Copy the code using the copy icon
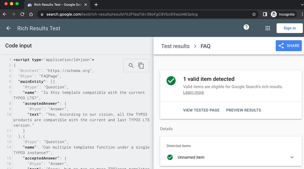The height and width of the screenshot is (169, 304). point(141,66)
